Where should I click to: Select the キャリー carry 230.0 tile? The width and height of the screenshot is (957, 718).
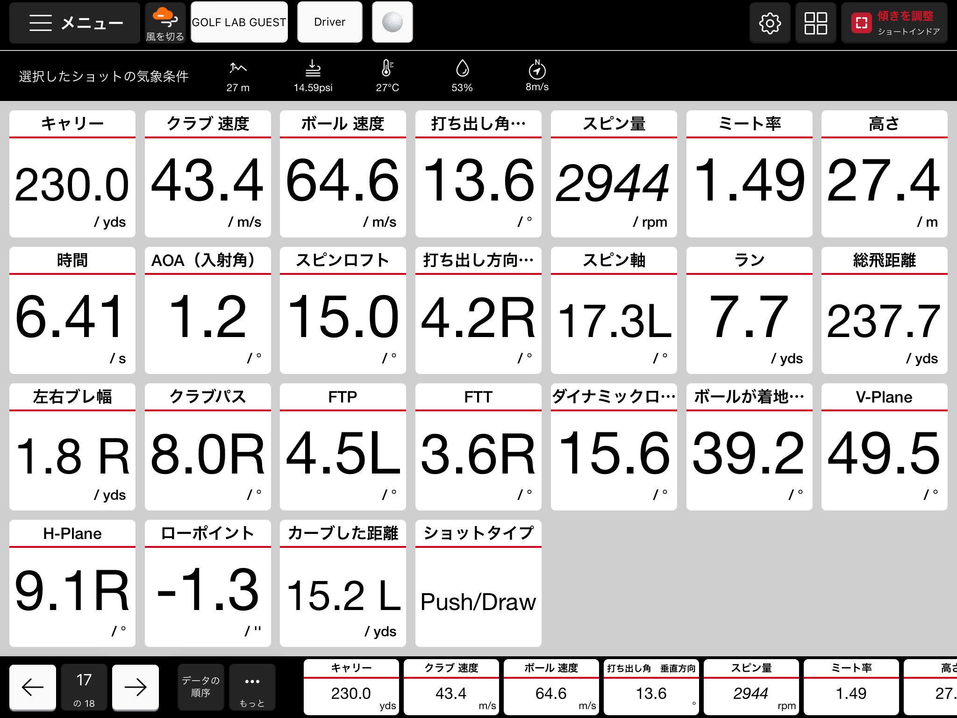(72, 174)
